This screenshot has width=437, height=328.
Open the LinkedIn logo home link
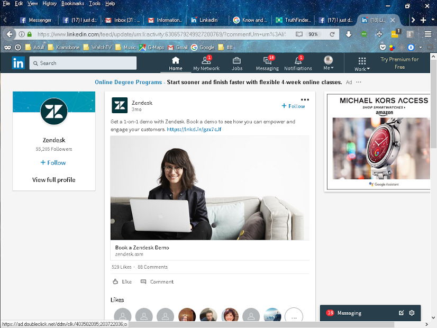[19, 63]
